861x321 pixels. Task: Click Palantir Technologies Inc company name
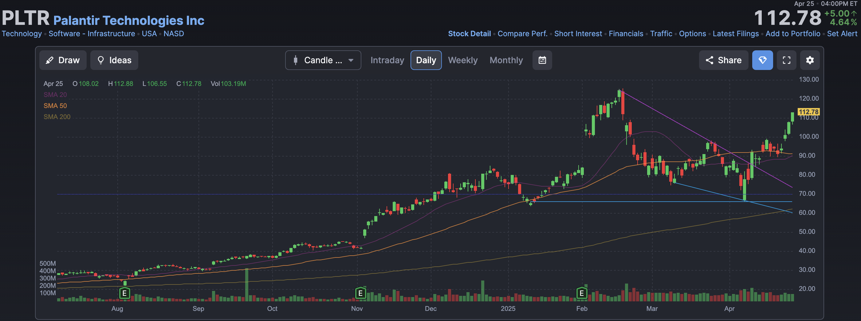pos(129,20)
